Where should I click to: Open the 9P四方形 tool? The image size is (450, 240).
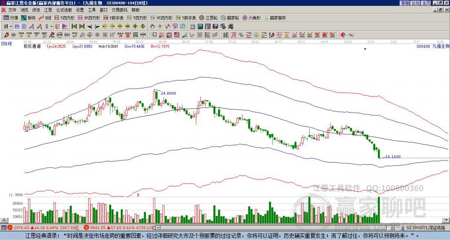point(89,18)
